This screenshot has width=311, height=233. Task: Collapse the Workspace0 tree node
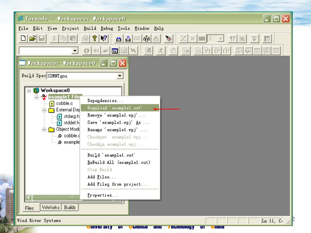[29, 91]
